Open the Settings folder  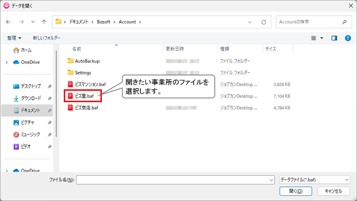click(83, 73)
